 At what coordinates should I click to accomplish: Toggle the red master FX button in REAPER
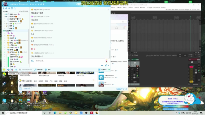(x=193, y=59)
